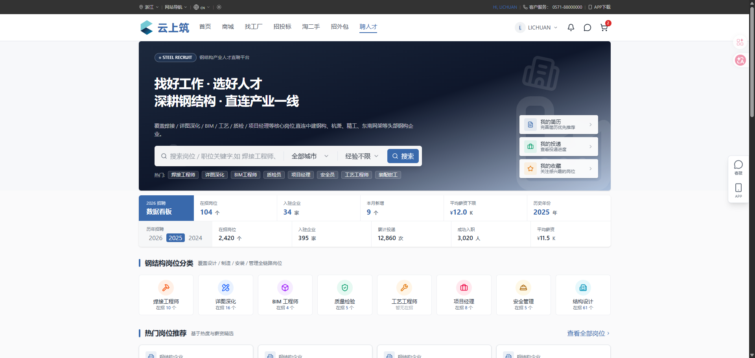Select the 安全管理 helmet icon
755x358 pixels.
[x=523, y=288]
